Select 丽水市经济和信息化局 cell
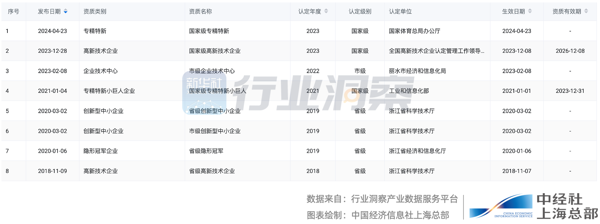Viewport: 600px width, 224px height. 417,71
